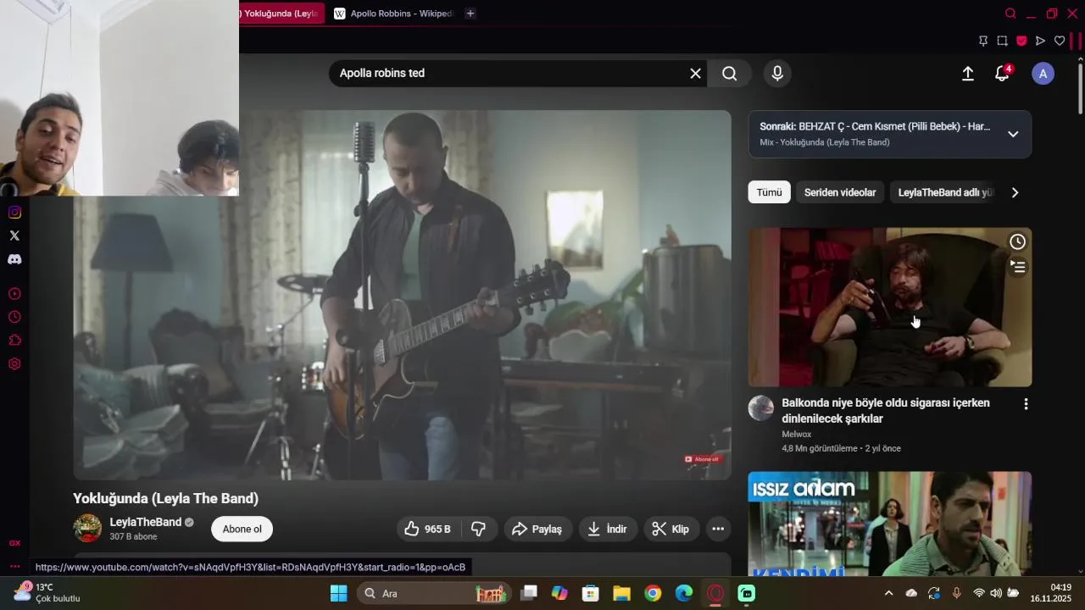Viewport: 1085px width, 610px height.
Task: Click the taskbar 'Ara' search box
Action: (434, 593)
